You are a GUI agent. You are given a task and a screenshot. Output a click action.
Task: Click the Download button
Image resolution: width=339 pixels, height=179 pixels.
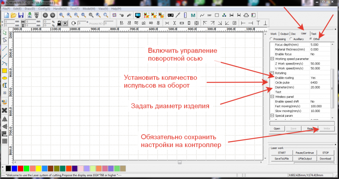pos(325,158)
